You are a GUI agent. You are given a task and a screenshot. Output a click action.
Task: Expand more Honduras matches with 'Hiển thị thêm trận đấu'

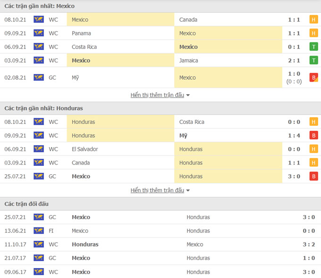click(157, 191)
